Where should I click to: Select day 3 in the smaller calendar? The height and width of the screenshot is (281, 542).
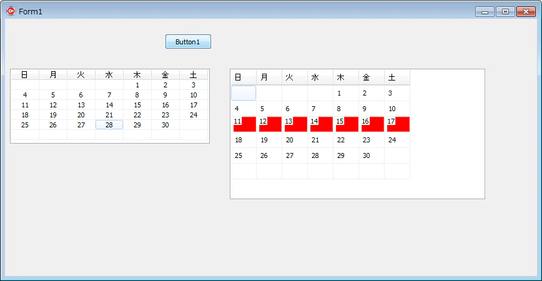click(x=194, y=85)
